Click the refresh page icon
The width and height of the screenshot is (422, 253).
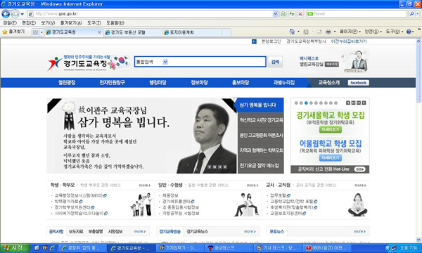[292, 14]
